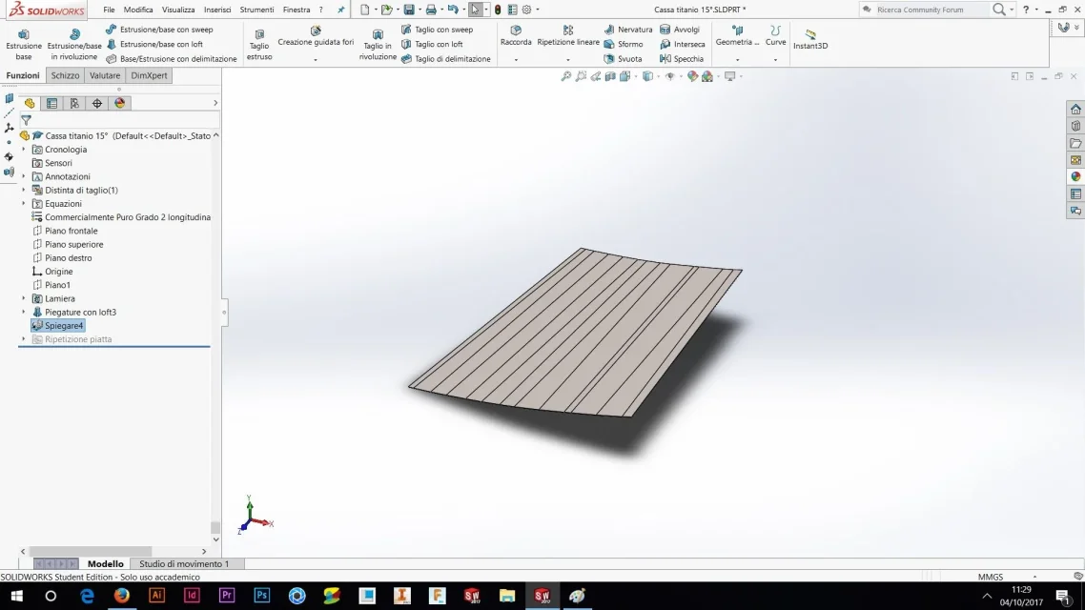Choose the Interseca tool
The image size is (1085, 610).
click(x=683, y=44)
